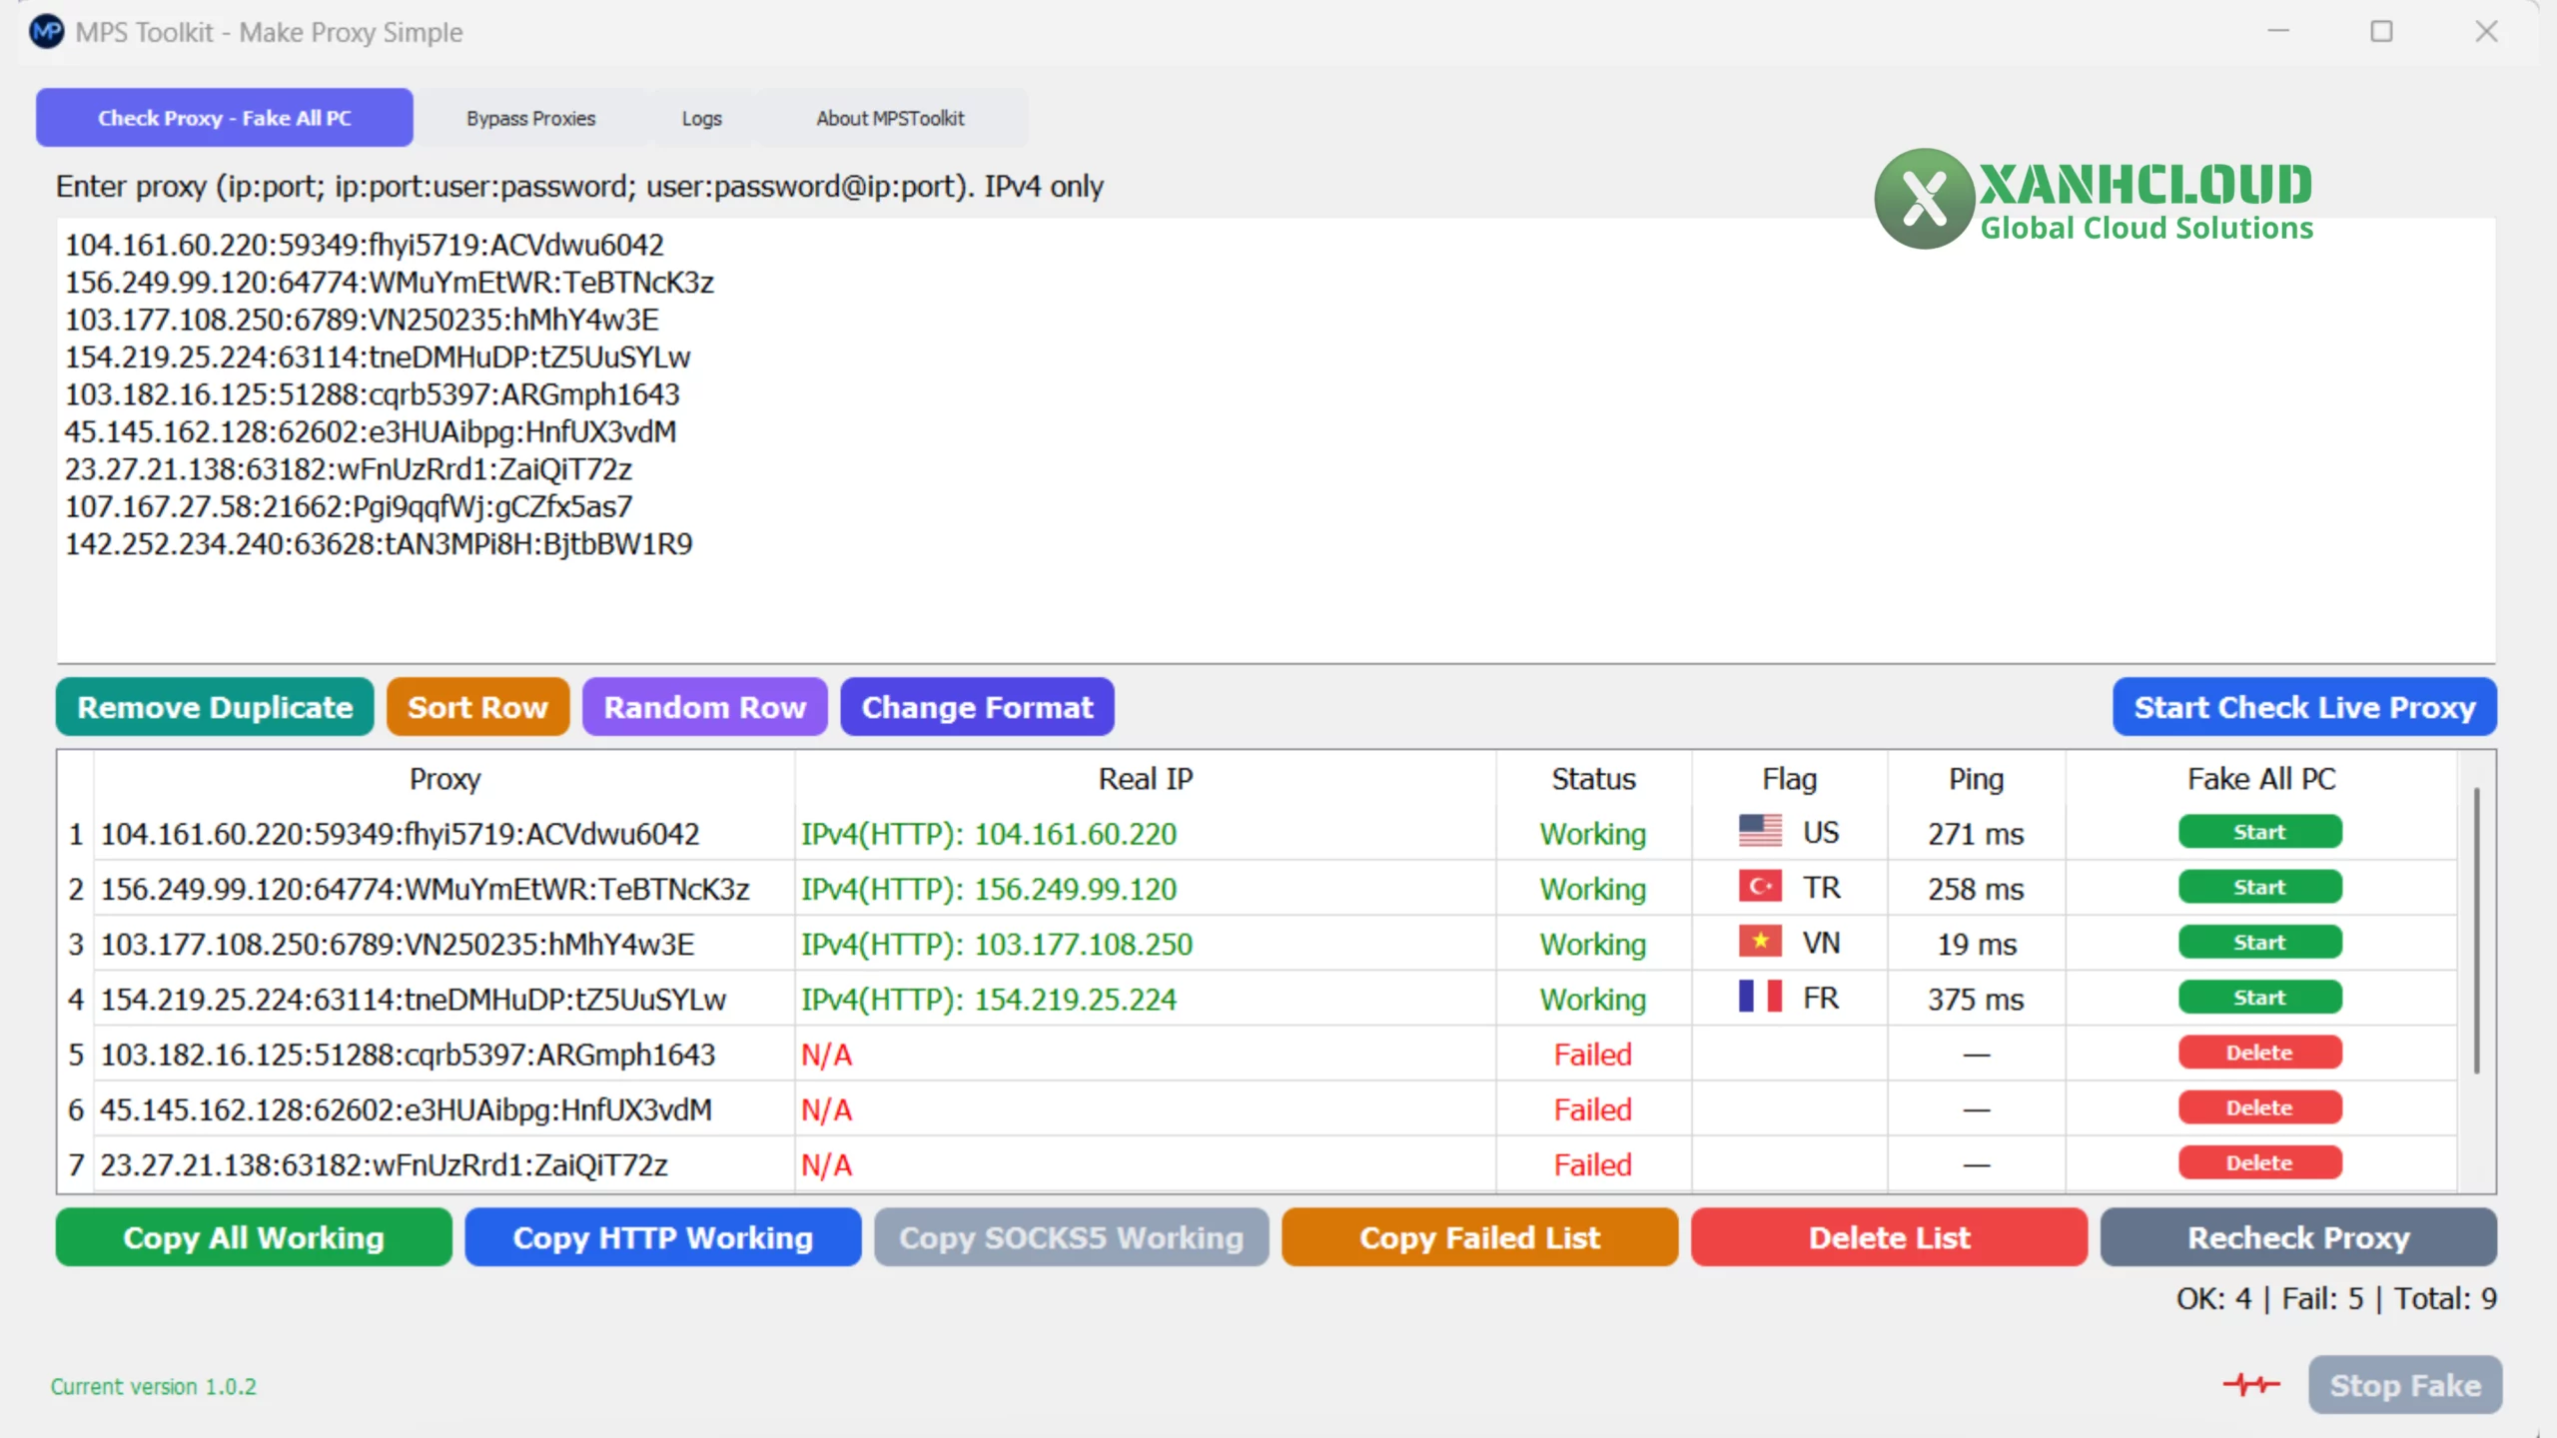Click the France flag icon
2557x1438 pixels.
click(1760, 997)
